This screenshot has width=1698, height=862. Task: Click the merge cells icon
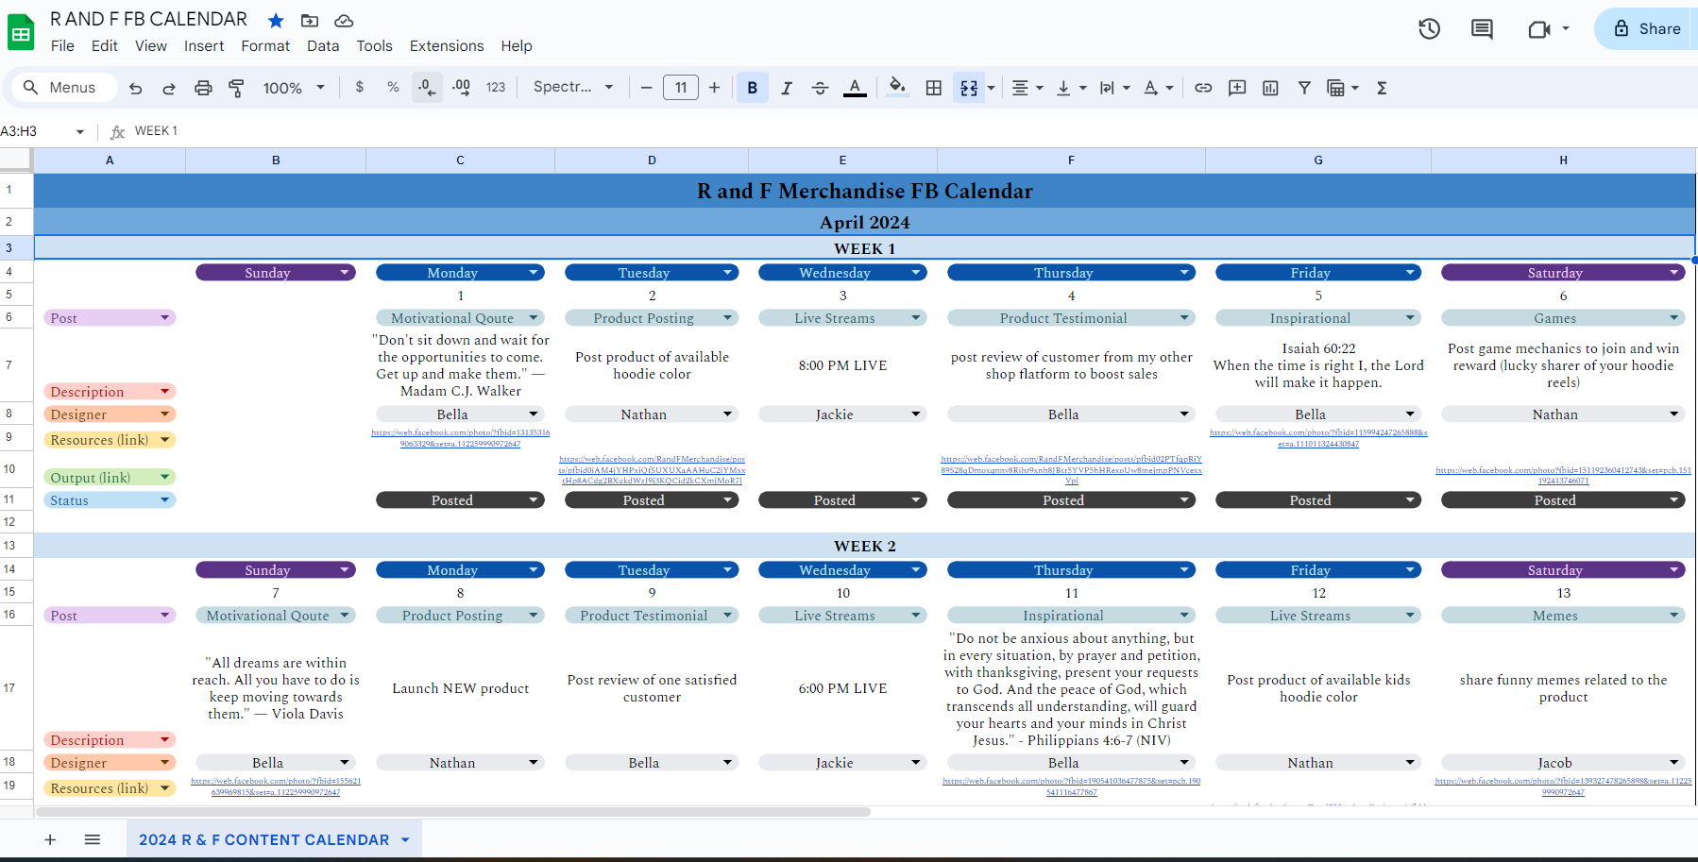969,88
